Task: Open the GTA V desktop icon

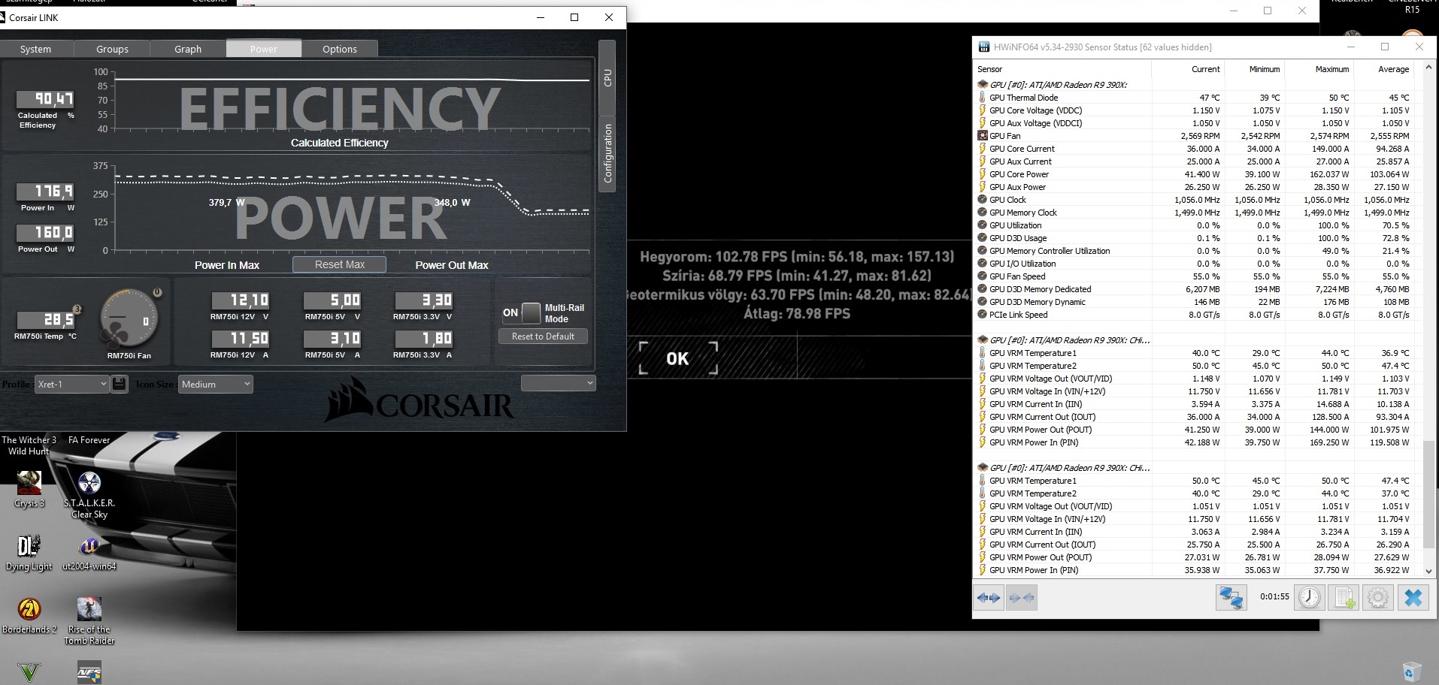Action: click(29, 671)
